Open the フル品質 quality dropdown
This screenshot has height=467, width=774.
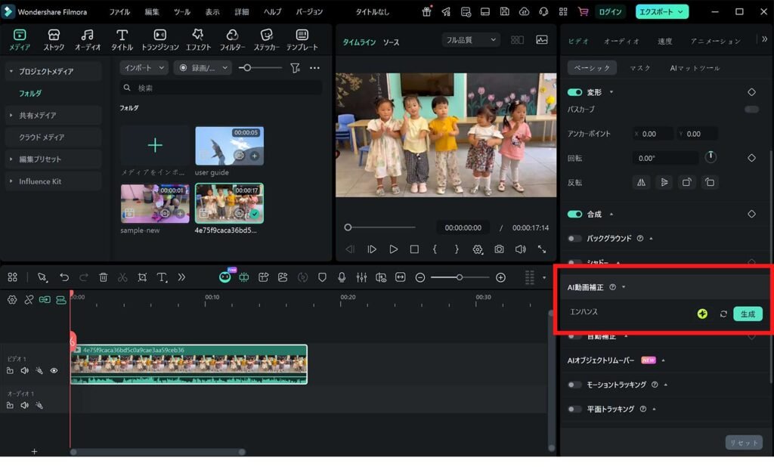470,39
